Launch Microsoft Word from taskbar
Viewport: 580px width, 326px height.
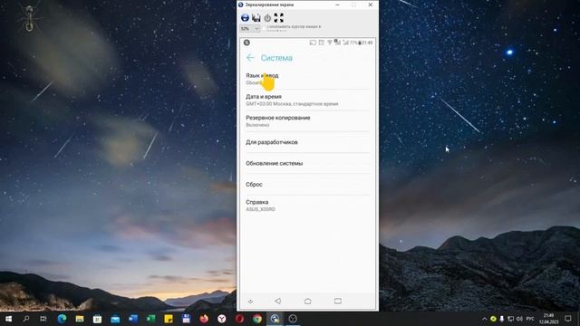point(133,319)
